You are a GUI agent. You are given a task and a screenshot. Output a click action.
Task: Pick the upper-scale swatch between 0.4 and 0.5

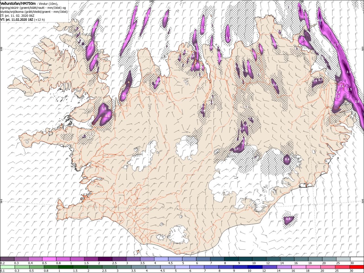click(x=35, y=259)
